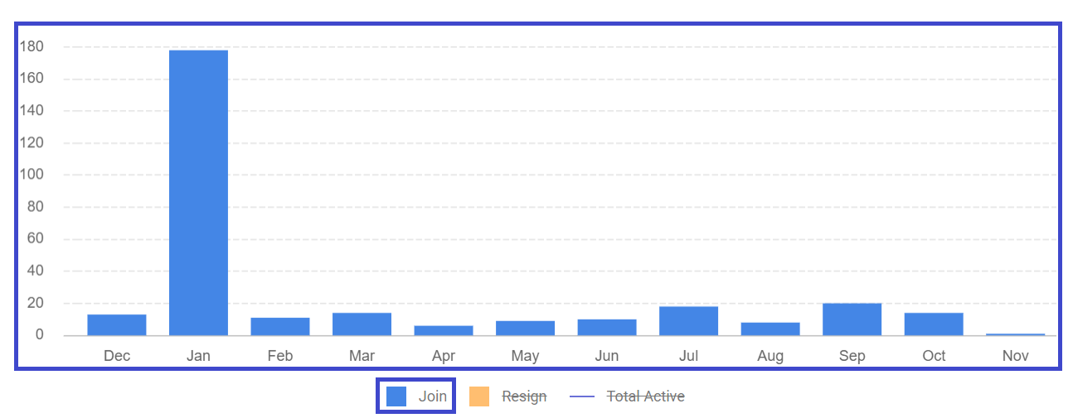This screenshot has height=418, width=1073.
Task: Click the September bar
Action: point(852,320)
